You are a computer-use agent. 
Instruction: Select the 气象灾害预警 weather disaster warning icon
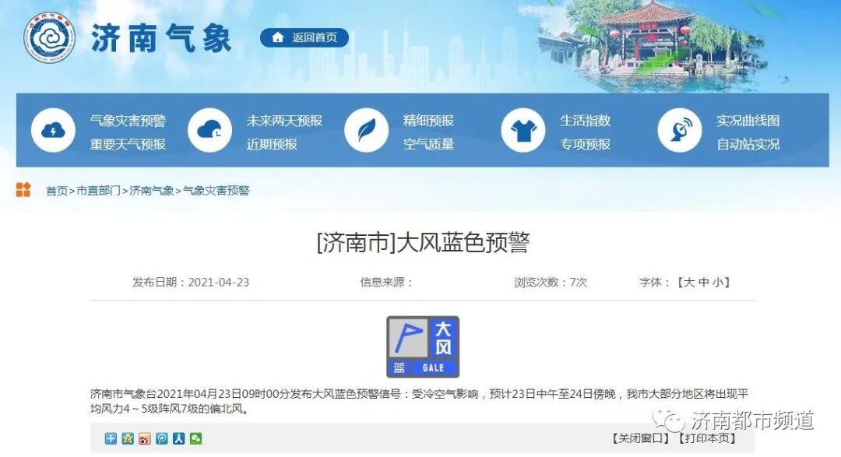[x=52, y=129]
